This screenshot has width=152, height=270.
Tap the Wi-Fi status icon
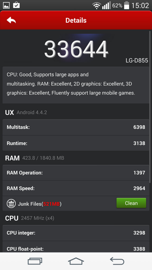click(x=97, y=6)
